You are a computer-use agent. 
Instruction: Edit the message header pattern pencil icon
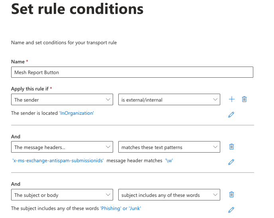click(x=231, y=162)
